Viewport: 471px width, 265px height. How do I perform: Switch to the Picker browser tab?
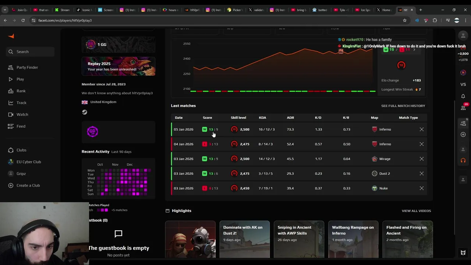[x=235, y=10]
